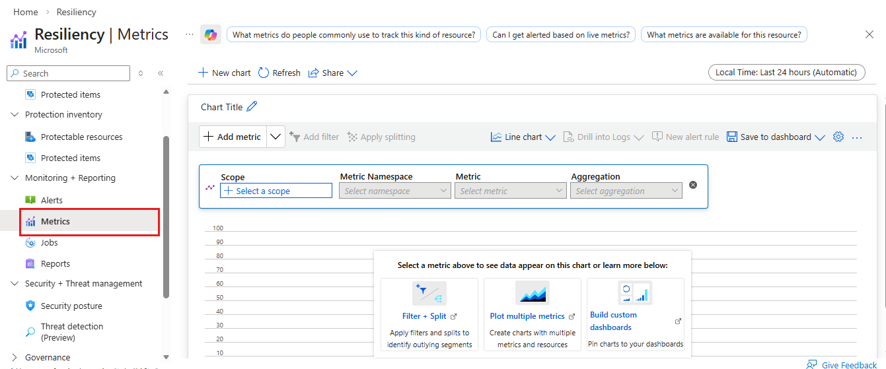Go to Home in the breadcrumb
886x369 pixels.
coord(26,12)
